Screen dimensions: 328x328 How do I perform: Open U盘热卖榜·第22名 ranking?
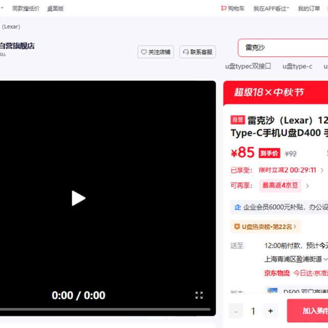[x=265, y=227]
